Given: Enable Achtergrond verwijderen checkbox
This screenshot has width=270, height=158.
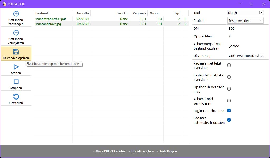Looking at the screenshot, I should coord(229,101).
